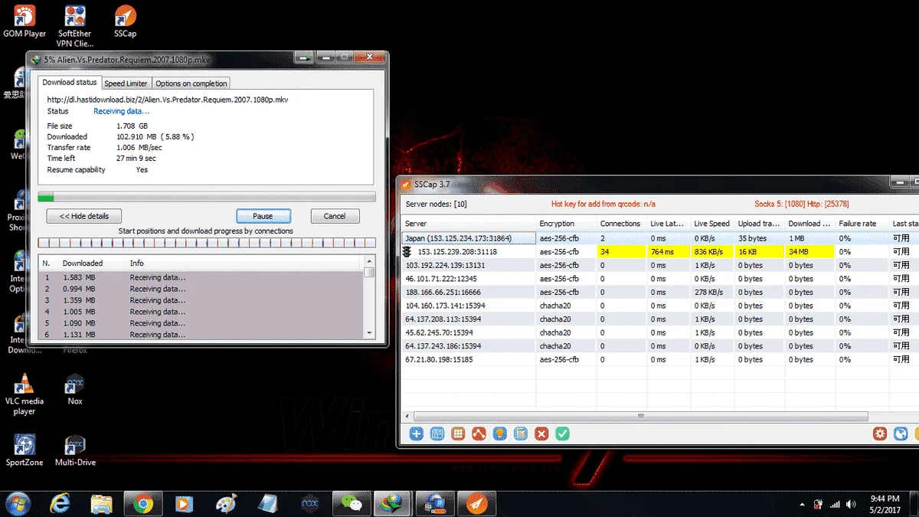This screenshot has width=919, height=517.
Task: Open Paint icon on taskbar
Action: pos(225,503)
